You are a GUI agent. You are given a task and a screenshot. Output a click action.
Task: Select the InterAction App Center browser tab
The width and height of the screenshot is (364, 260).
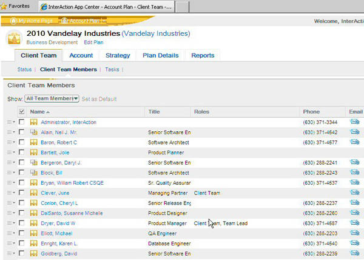tap(107, 7)
